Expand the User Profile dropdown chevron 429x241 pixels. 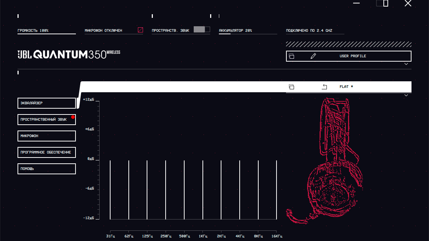point(406,64)
